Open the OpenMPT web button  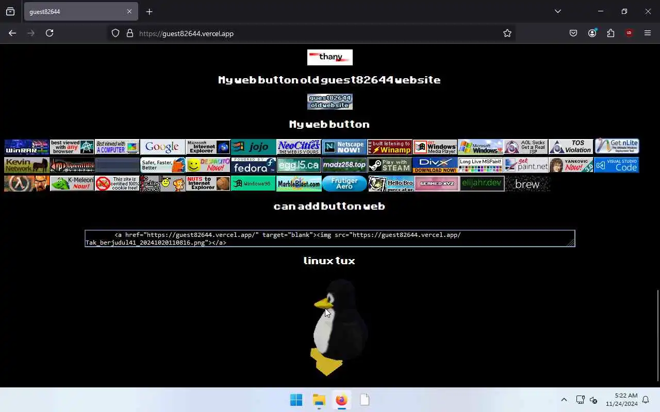click(x=72, y=165)
